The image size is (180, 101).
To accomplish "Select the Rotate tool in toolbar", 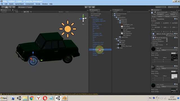I will 10,7.
